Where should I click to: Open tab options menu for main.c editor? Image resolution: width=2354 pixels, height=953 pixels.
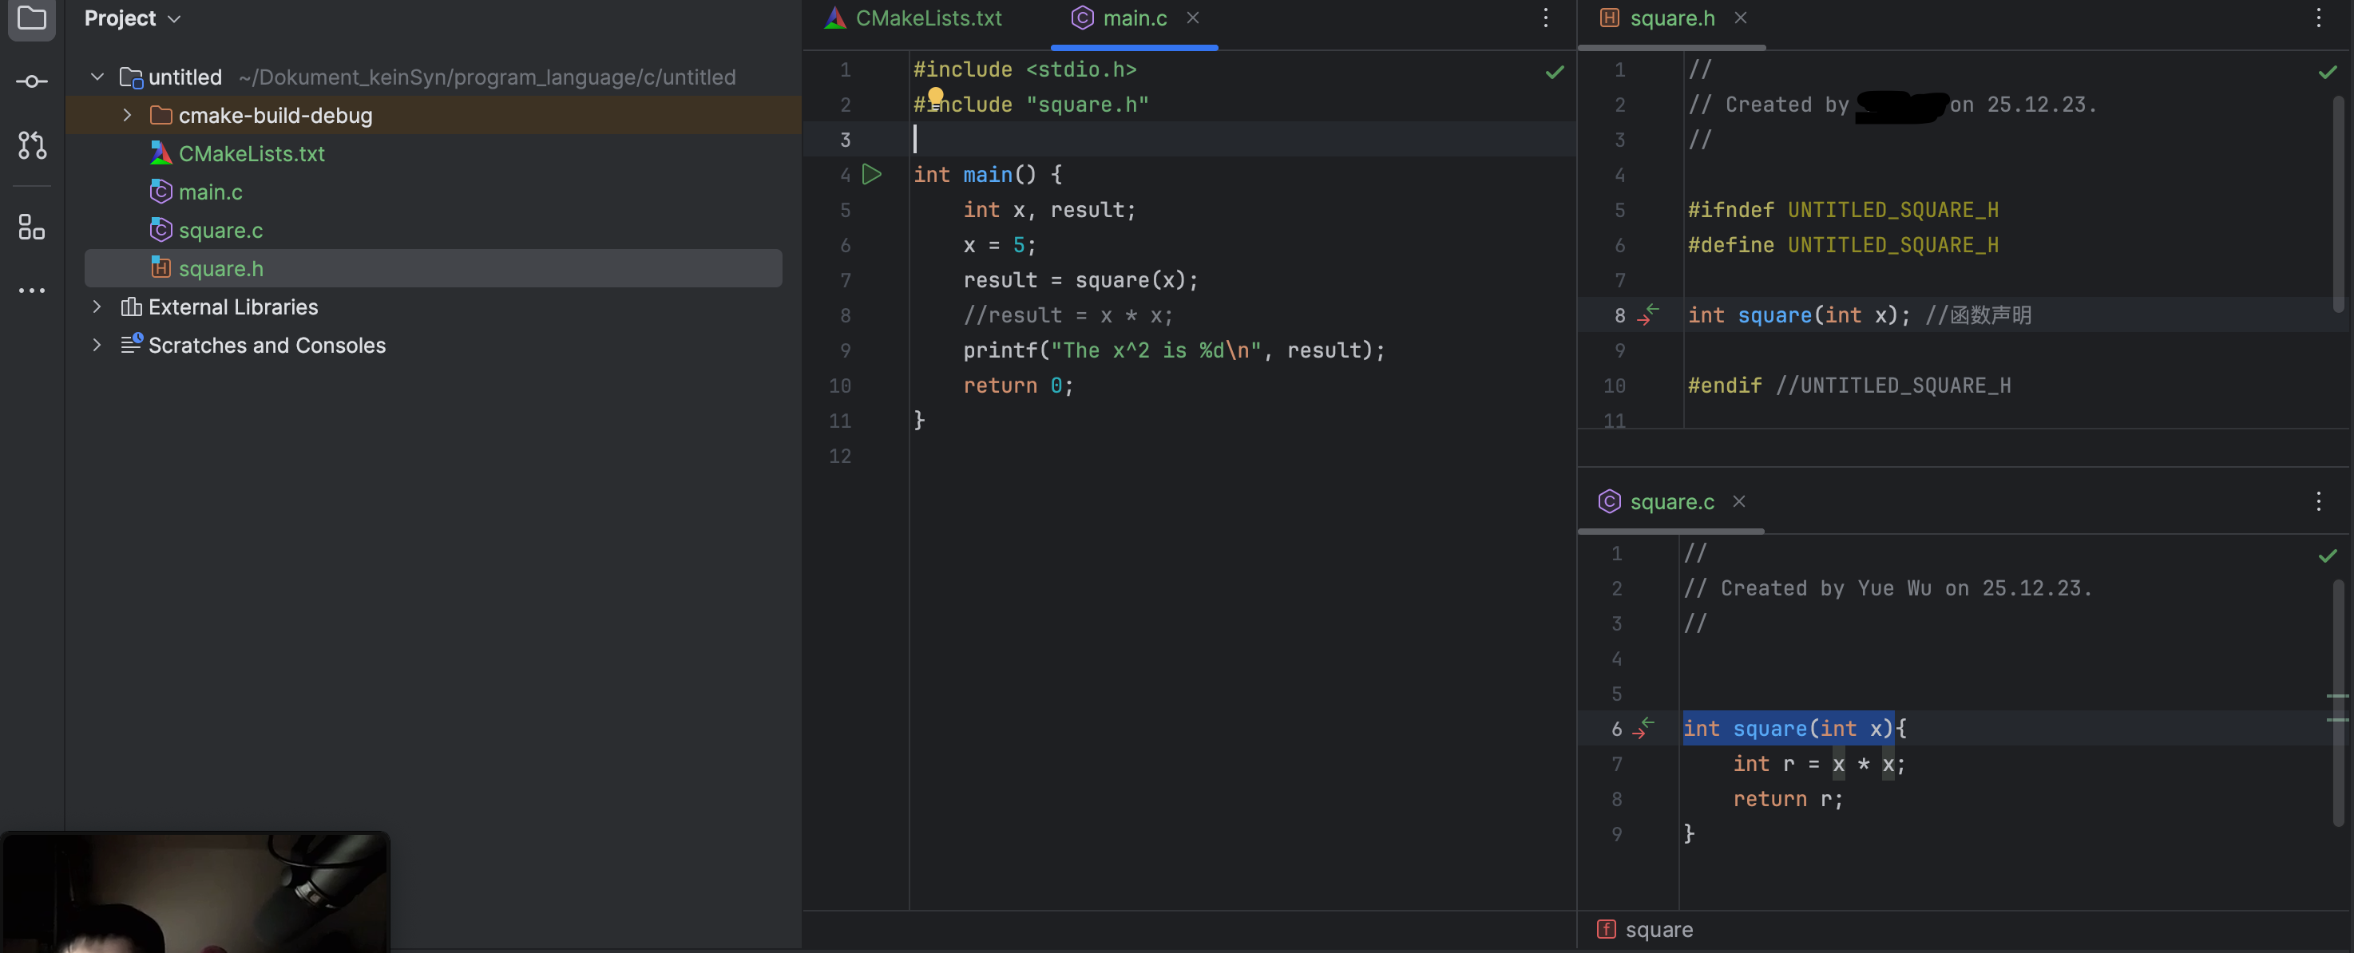(1545, 18)
